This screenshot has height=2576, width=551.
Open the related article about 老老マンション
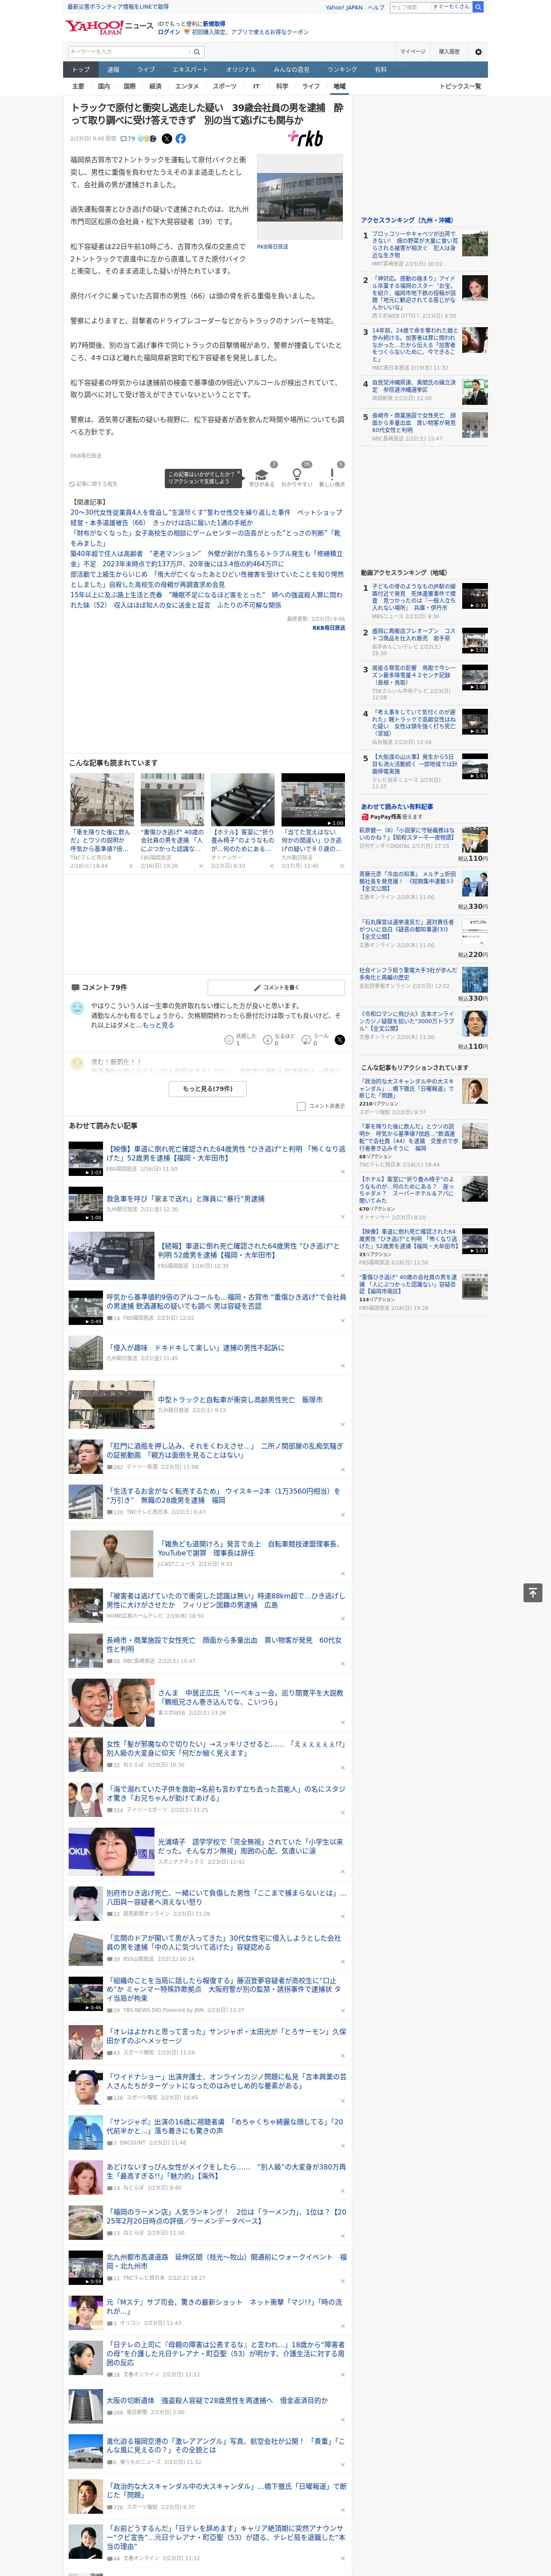[x=206, y=558]
